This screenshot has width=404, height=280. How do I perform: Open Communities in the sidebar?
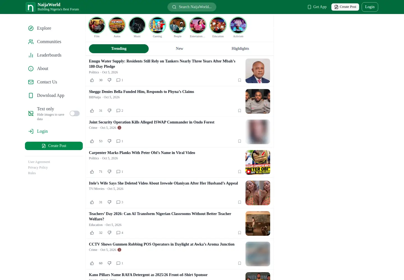54,42
